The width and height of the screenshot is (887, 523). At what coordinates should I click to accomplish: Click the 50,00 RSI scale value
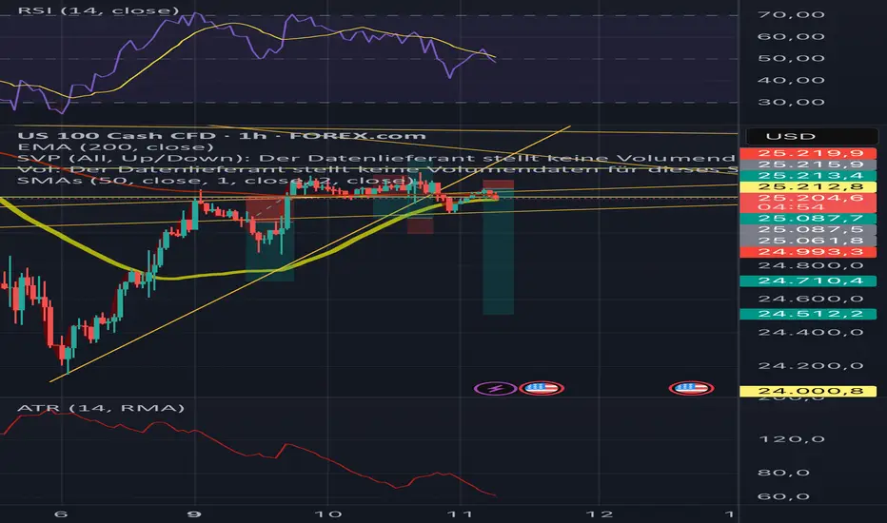(x=790, y=58)
